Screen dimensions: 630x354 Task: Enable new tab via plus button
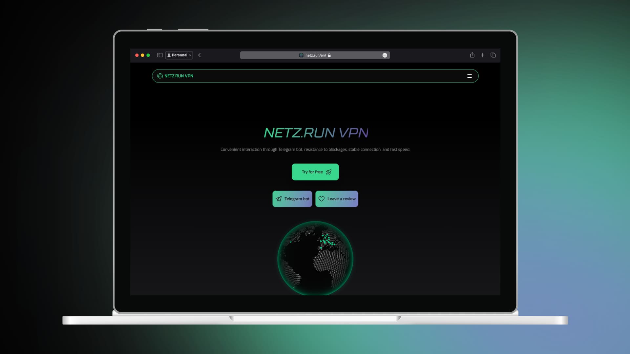click(x=483, y=55)
